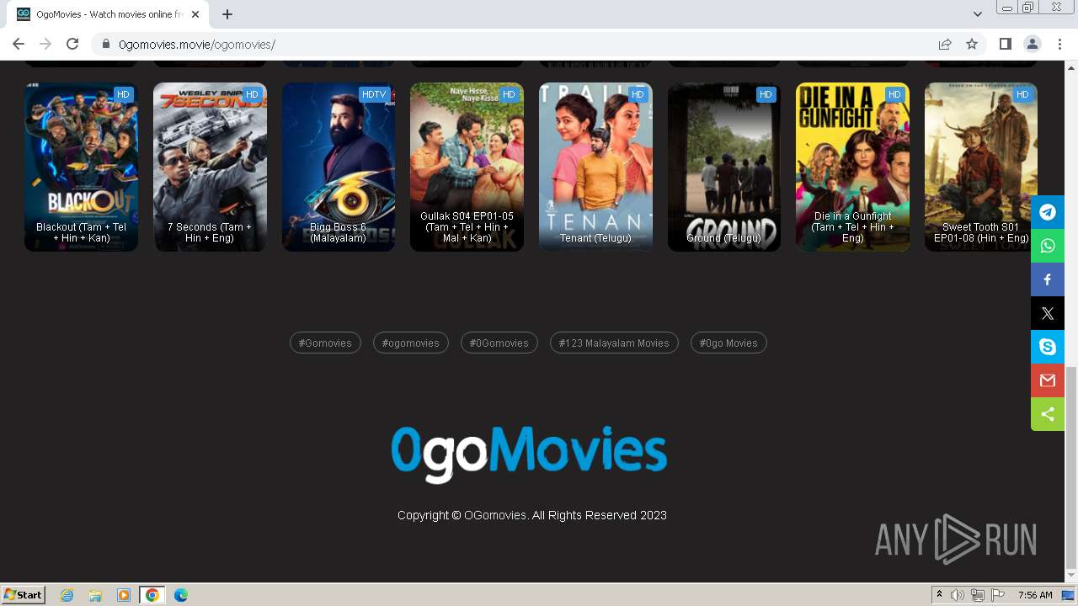
Task: Share the page via Facebook icon
Action: [x=1048, y=279]
